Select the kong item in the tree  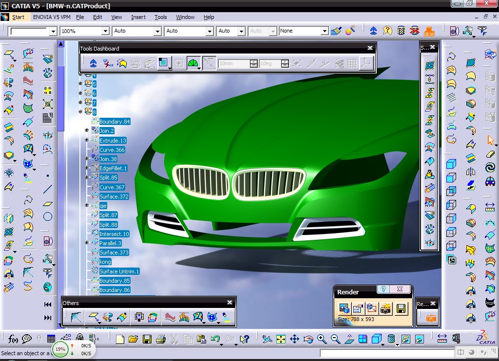[105, 262]
